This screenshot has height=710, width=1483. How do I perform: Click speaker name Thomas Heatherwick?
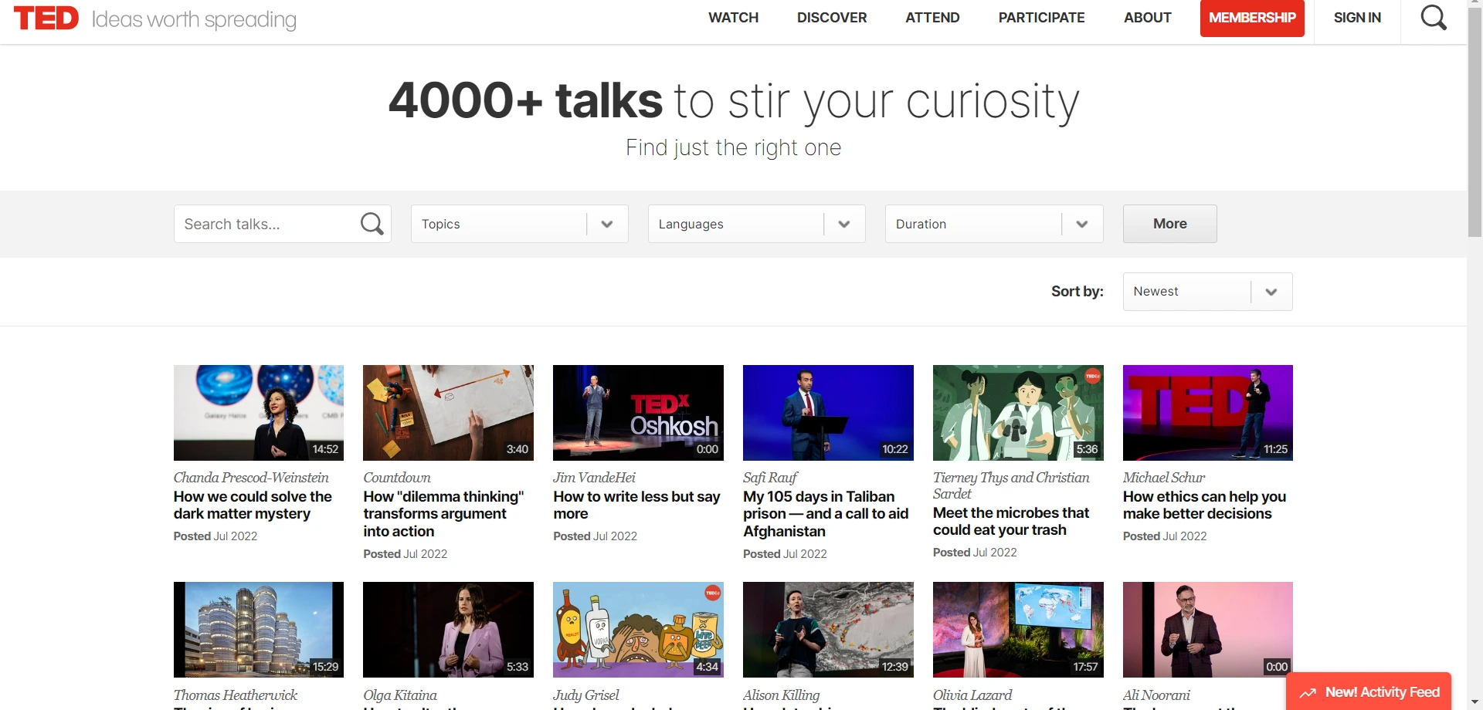point(236,695)
